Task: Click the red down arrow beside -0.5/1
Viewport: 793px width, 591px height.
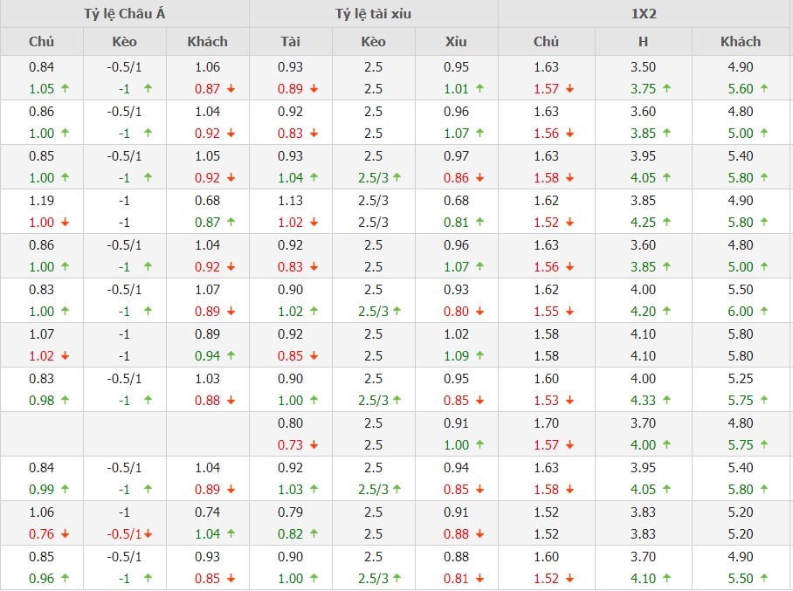Action: pyautogui.click(x=148, y=534)
